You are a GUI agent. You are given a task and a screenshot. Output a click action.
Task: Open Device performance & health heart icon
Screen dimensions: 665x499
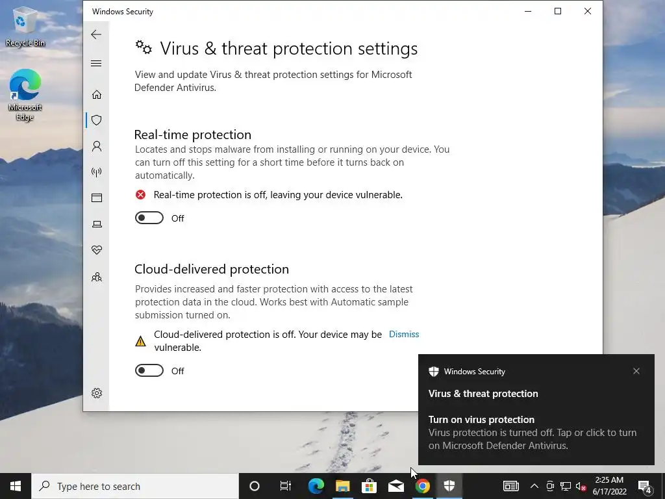click(97, 250)
